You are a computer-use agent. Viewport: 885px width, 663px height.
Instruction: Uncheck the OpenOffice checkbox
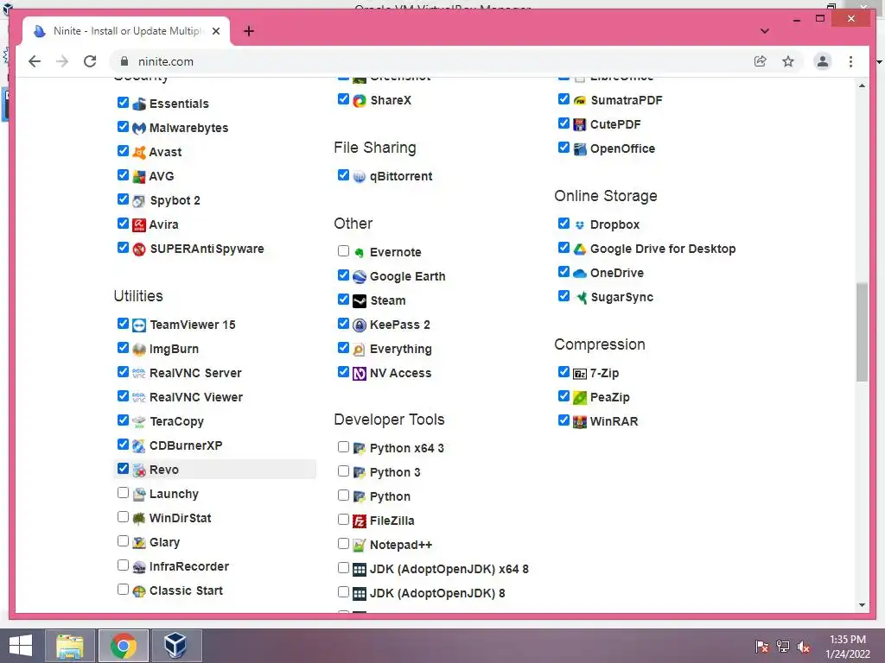coord(563,148)
